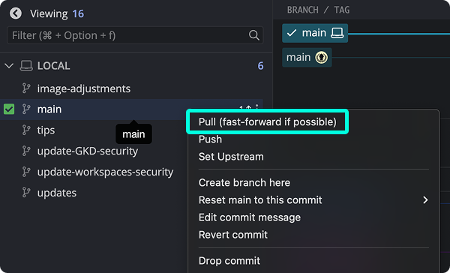Click the branch icon beside tips
450x273 pixels.
coord(26,130)
